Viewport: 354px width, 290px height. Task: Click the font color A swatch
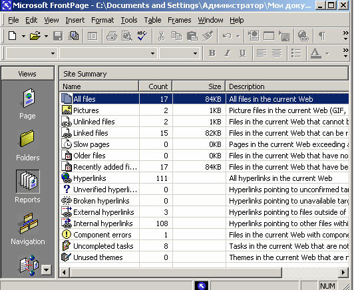[316, 53]
